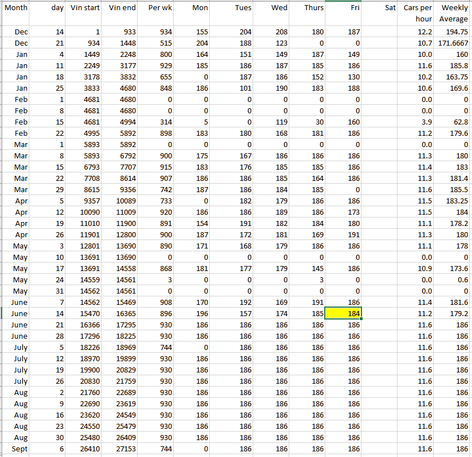Screen dimensions: 472x457
Task: Select the weekly average cell 183.25
Action: click(x=454, y=201)
